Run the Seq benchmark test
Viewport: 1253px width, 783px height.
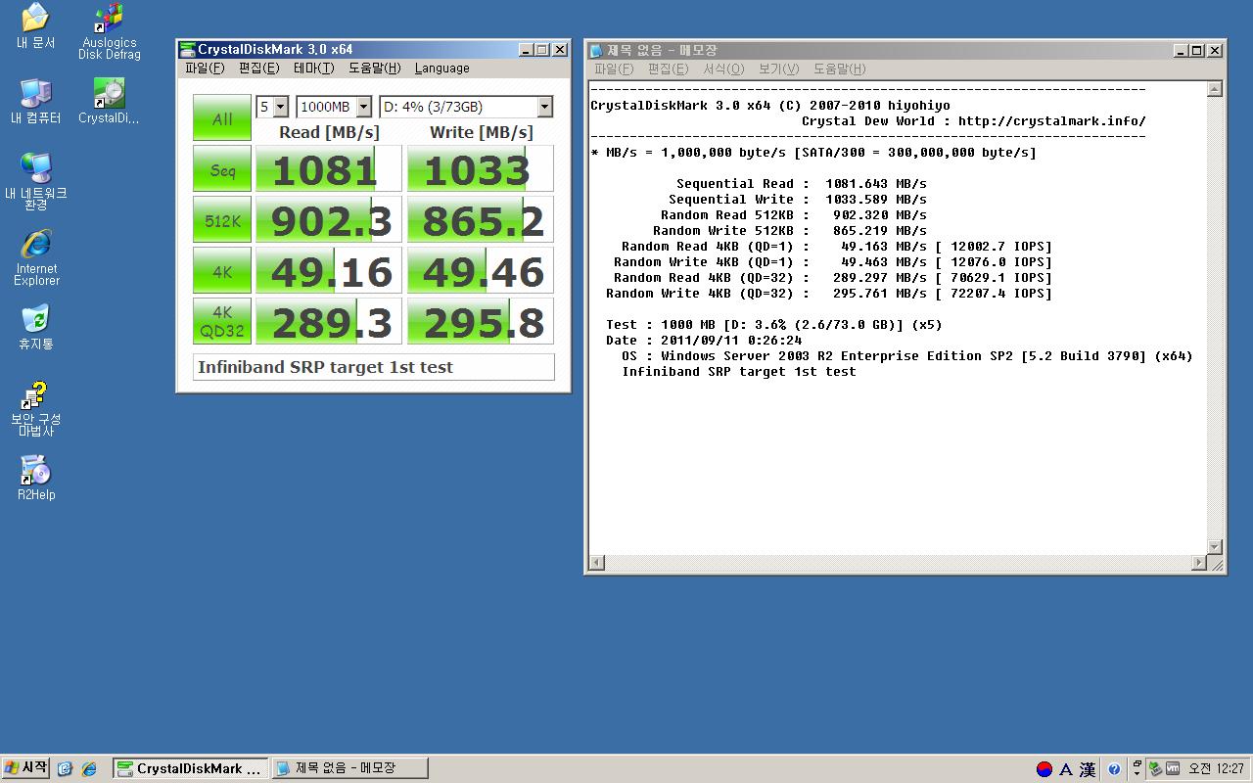tap(222, 168)
